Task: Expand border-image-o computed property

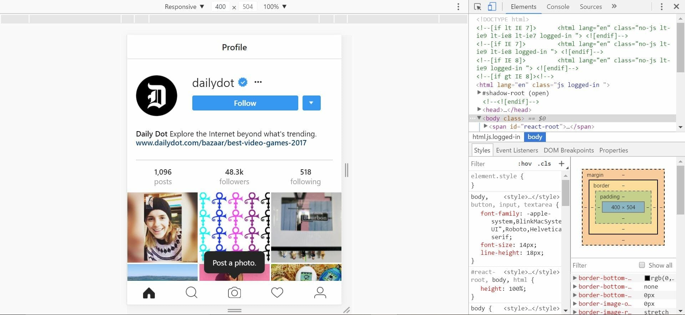Action: tap(575, 304)
